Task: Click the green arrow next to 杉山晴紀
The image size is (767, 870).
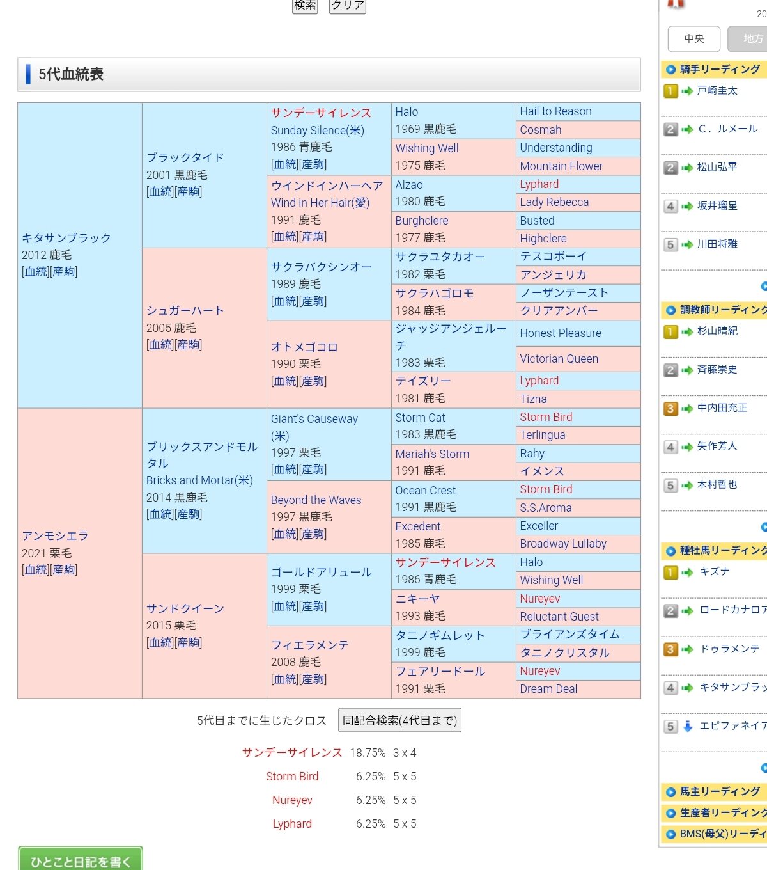Action: 687,332
